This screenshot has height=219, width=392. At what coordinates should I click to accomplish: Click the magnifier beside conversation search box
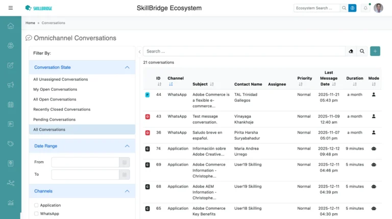point(362,52)
